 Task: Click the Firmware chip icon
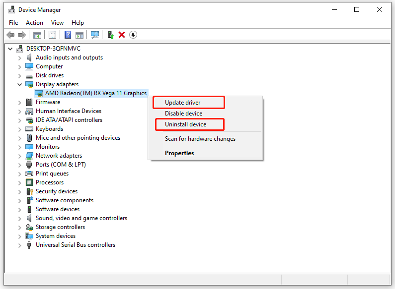point(29,102)
